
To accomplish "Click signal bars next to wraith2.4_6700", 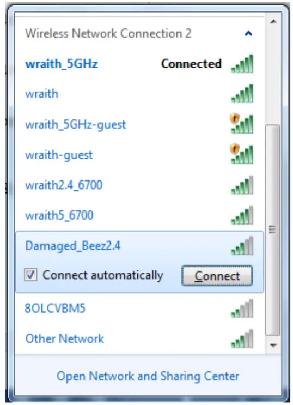I will tap(242, 185).
